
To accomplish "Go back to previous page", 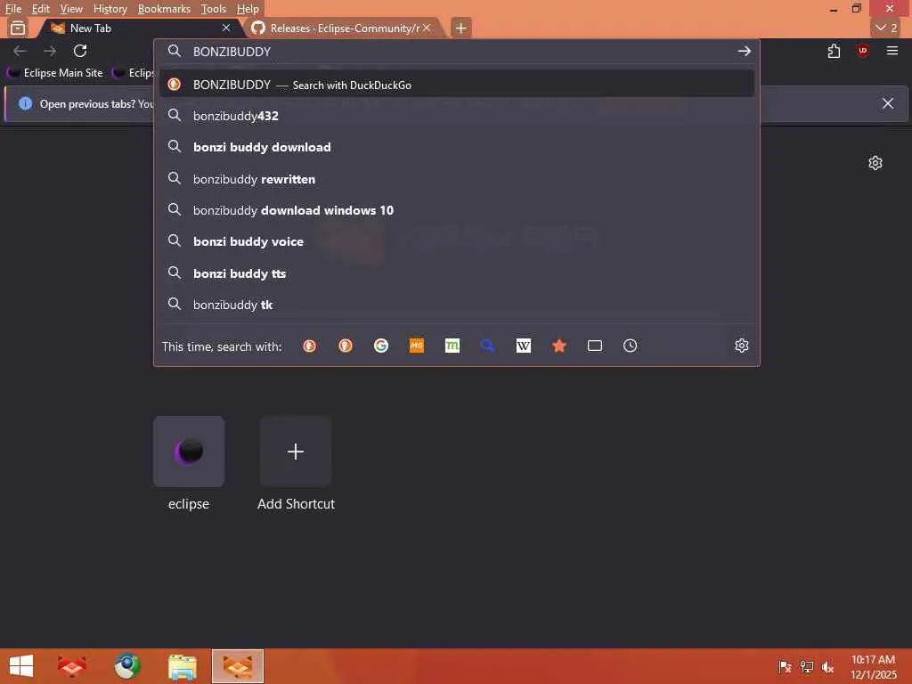I will tap(20, 51).
